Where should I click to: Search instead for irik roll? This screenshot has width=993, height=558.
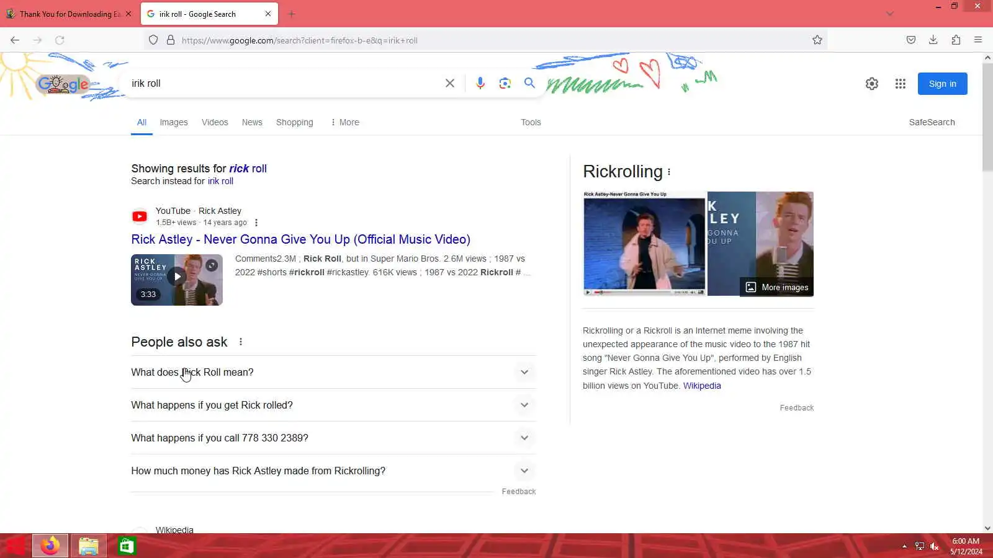[220, 181]
